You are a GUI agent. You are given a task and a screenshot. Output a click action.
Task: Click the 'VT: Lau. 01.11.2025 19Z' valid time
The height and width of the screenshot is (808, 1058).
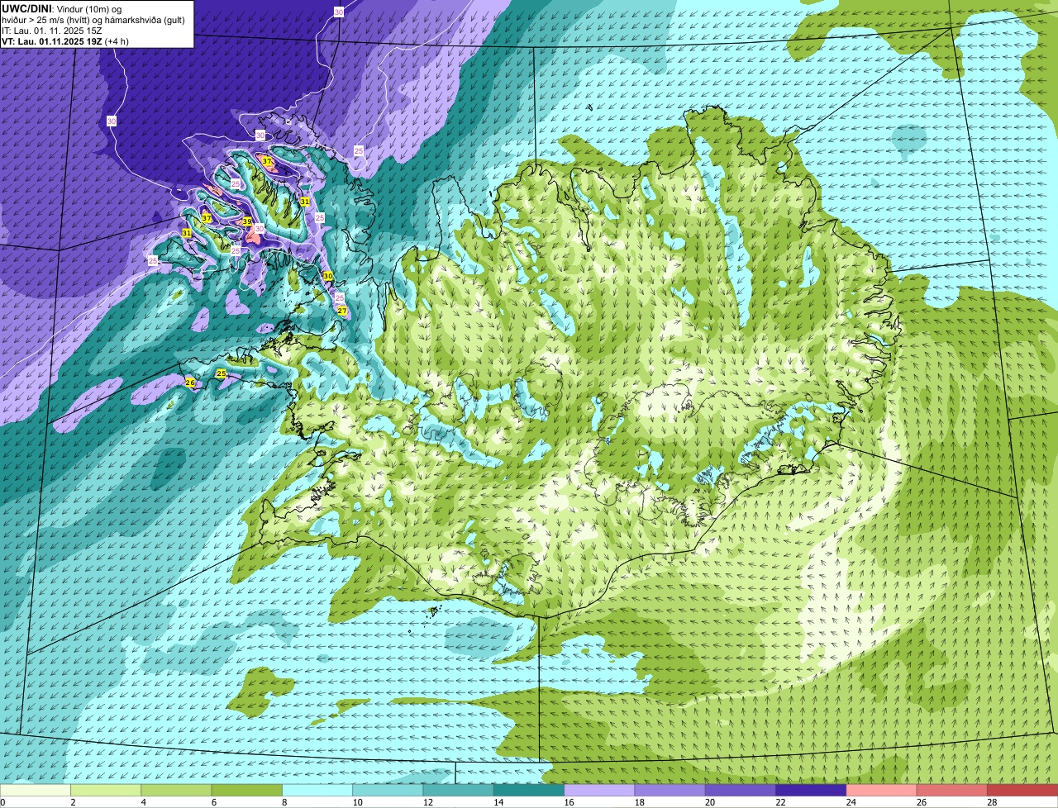(51, 41)
